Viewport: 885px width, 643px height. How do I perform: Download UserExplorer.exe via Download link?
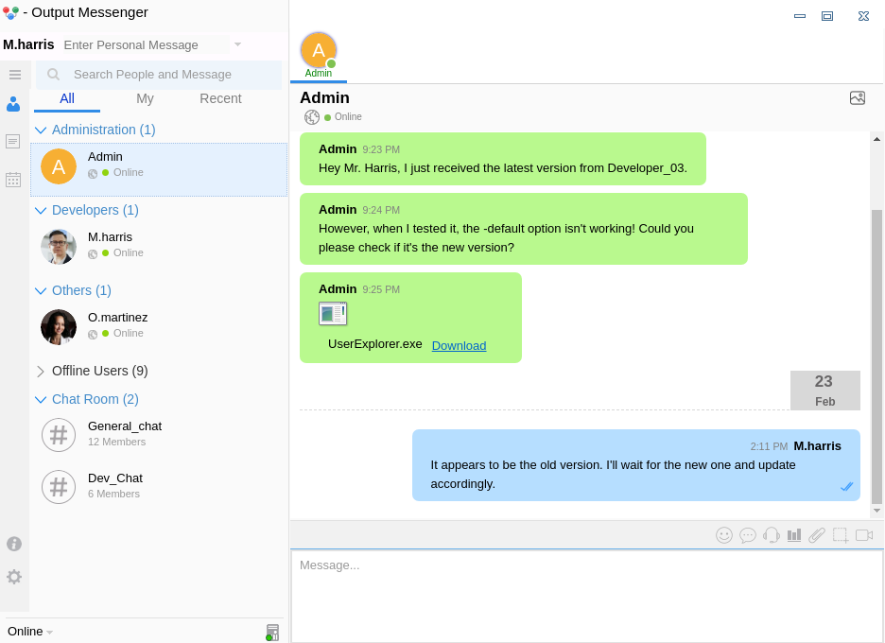click(459, 345)
